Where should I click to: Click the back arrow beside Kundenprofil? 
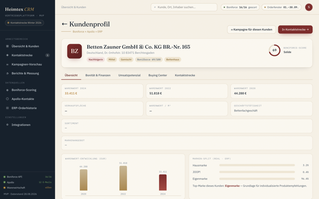coord(64,24)
